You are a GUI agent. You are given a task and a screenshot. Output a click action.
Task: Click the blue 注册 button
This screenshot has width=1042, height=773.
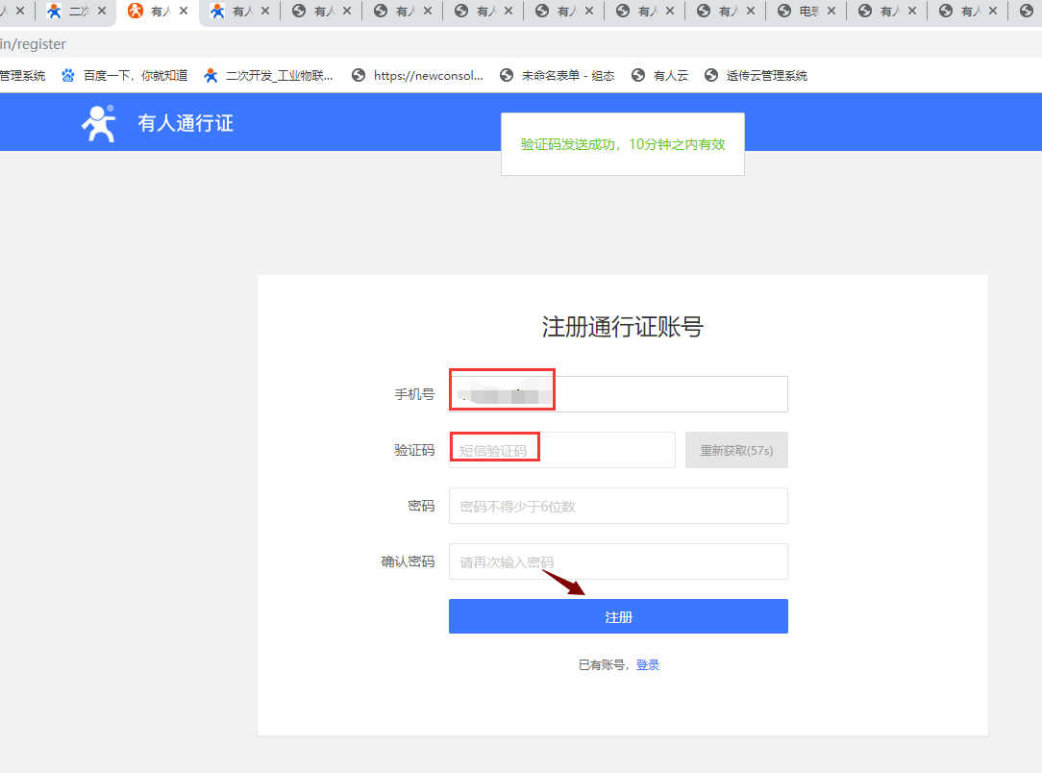click(618, 617)
